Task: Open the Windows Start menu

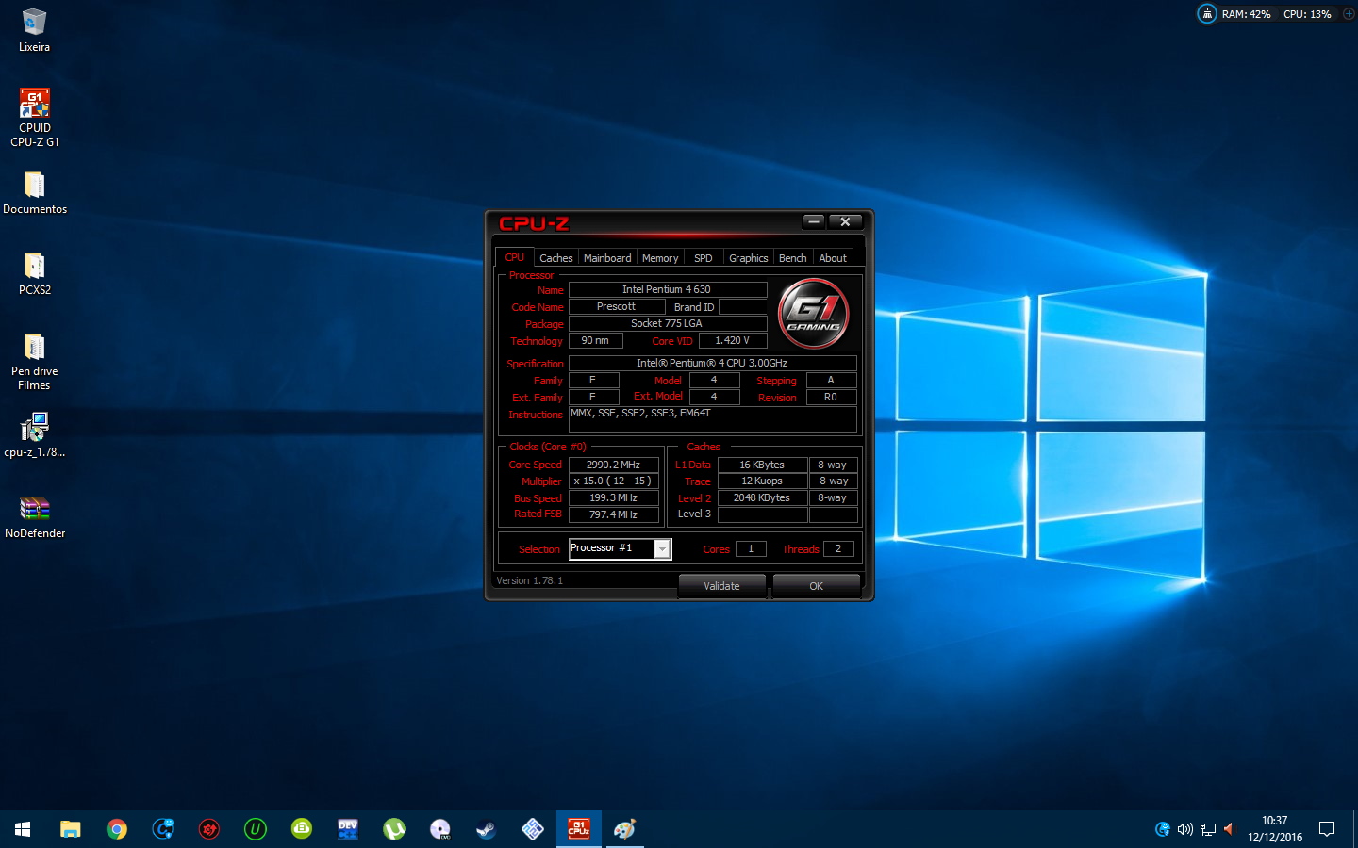Action: [23, 829]
